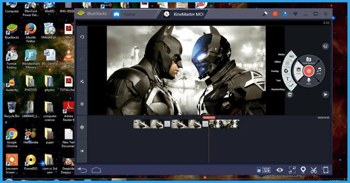
Task: Open the BlueStacks account profile icon
Action: 285,14
